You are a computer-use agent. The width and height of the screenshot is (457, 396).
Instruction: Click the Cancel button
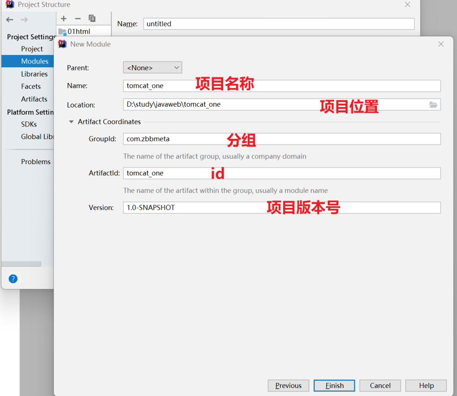380,385
